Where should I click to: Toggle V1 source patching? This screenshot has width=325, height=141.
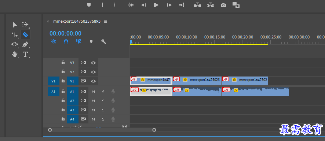tap(54, 81)
